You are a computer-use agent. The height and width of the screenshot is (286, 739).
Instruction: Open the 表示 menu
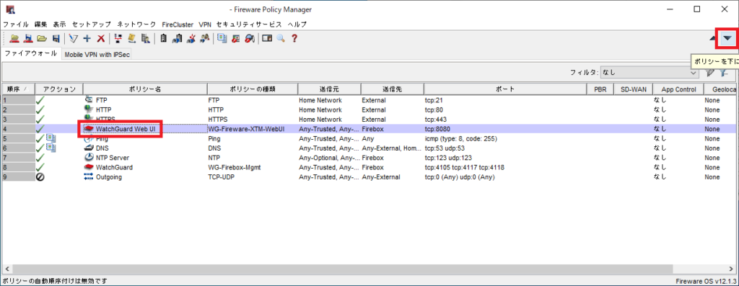[x=59, y=24]
